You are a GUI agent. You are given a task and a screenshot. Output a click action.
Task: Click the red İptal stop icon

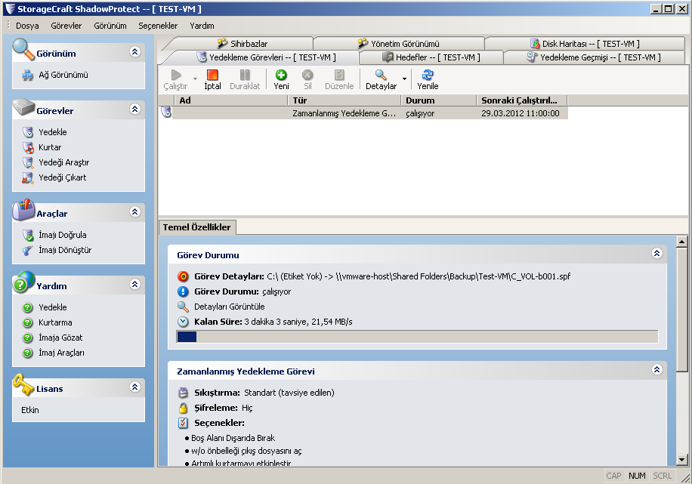point(212,75)
